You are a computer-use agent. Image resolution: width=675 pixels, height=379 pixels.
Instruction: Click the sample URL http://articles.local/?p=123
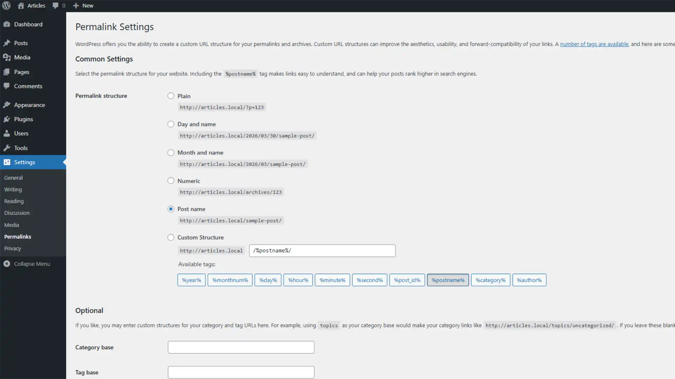click(x=222, y=107)
